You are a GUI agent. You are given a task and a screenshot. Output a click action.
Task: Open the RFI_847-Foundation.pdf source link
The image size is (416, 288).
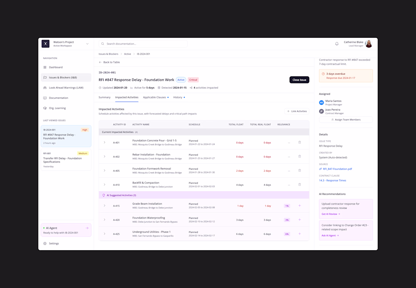point(337,169)
